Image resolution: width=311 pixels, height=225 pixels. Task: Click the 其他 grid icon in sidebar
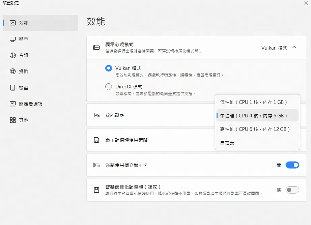pyautogui.click(x=13, y=120)
